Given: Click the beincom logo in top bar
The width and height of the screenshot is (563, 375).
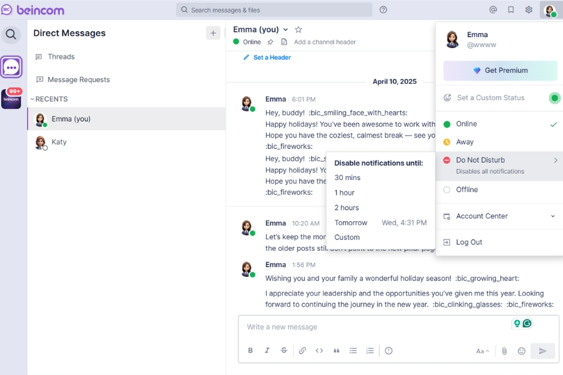Looking at the screenshot, I should pos(33,10).
